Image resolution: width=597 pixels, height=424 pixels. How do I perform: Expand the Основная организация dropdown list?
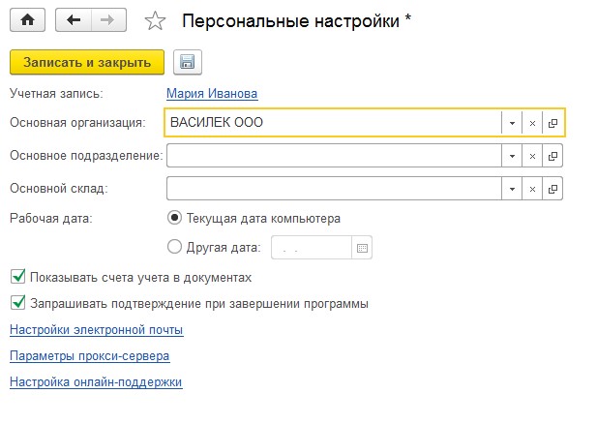[512, 123]
